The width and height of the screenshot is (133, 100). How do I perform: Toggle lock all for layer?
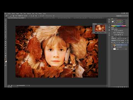click(x=119, y=42)
